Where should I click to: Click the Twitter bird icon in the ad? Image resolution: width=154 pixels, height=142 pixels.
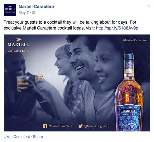coord(80,126)
